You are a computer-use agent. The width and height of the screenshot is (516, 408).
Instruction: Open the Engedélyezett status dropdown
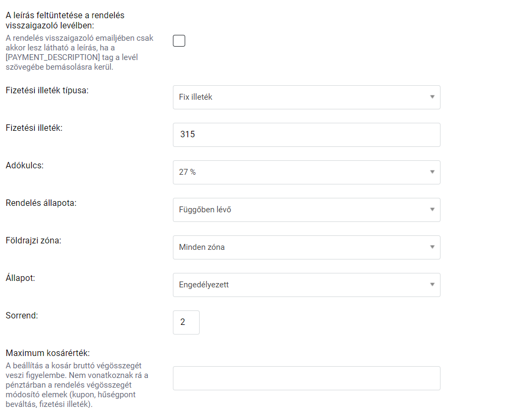tap(306, 285)
